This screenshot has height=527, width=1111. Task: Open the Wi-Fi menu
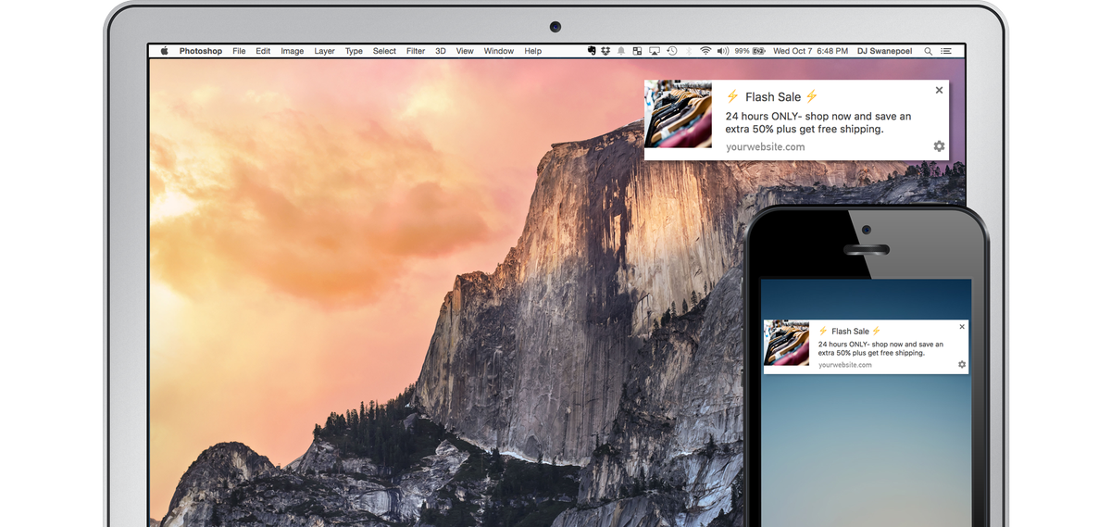pos(705,51)
